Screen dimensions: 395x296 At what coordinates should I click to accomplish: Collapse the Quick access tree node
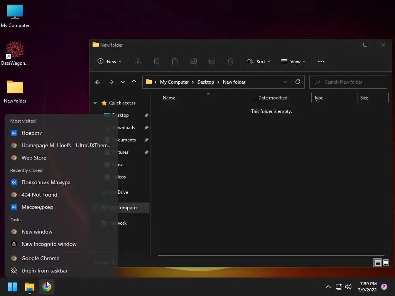(x=95, y=103)
